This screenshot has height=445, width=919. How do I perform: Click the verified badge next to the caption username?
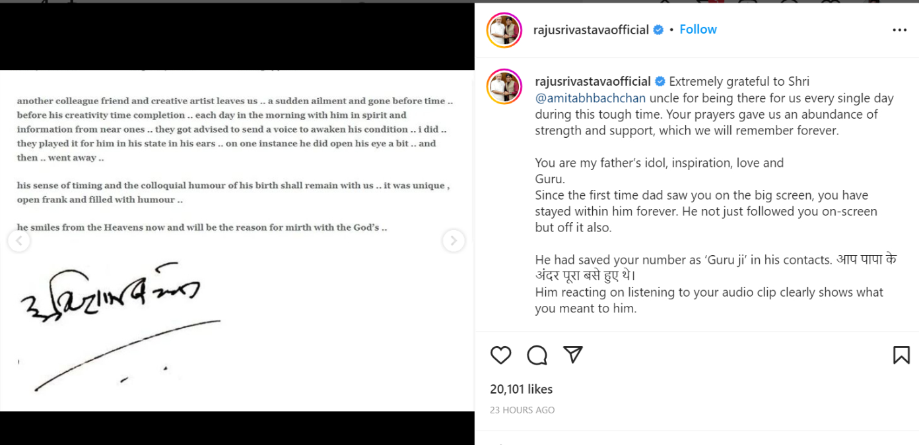[660, 82]
